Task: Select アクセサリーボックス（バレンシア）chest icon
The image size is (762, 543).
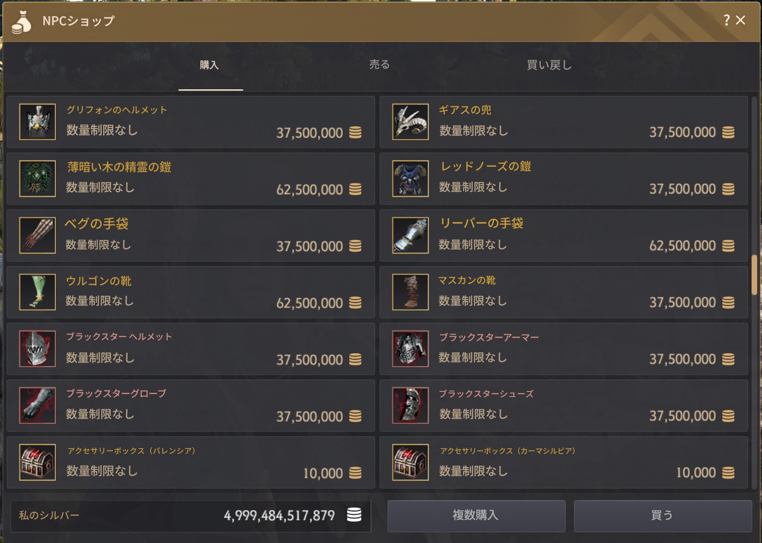Action: point(37,462)
